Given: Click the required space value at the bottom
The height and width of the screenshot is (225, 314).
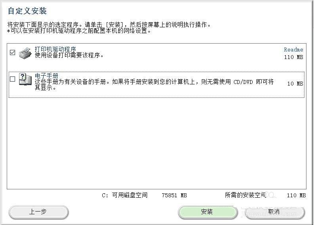Looking at the screenshot, I should [x=297, y=195].
